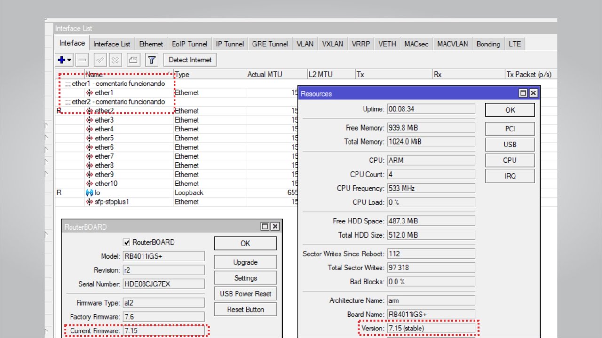
Task: Select the ether6 interface icon
Action: (89, 147)
